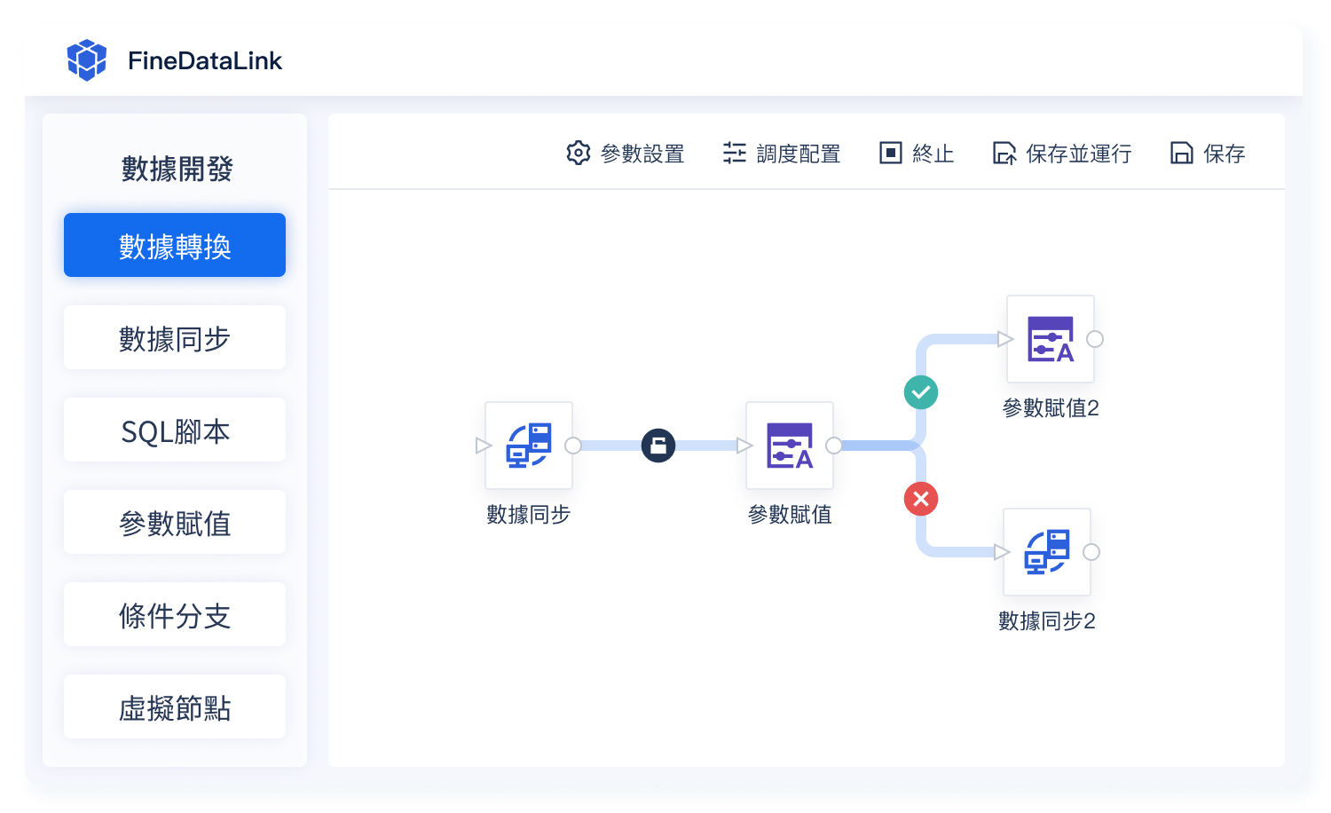Select the 參數賦值2 node icon
Screen dimensions: 1331x813
point(1051,339)
